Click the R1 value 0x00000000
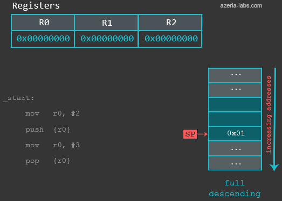Image resolution: width=282 pixels, height=201 pixels. [107, 39]
